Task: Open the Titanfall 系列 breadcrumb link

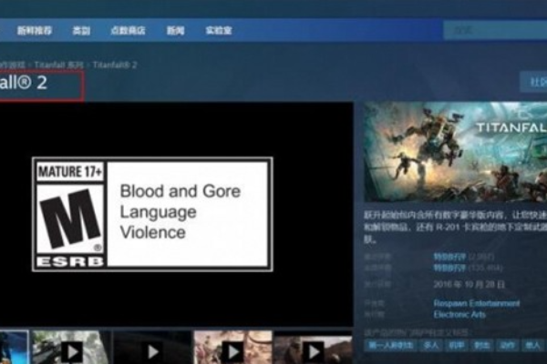Action: (x=59, y=65)
